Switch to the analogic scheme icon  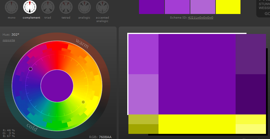click(x=84, y=7)
